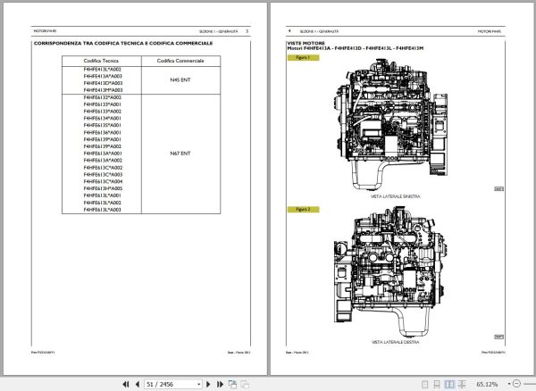Click code F4HFE613A*A001
Screen dimensions: 536x391
103,154
